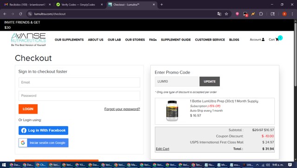Screen dimensions: 297x168
Task: Open the Urb... taskbar app
Action: [248, 165]
